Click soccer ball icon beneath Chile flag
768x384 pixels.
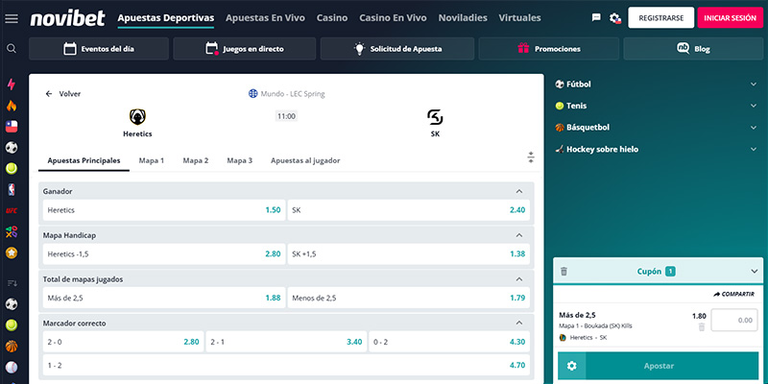[x=12, y=148]
